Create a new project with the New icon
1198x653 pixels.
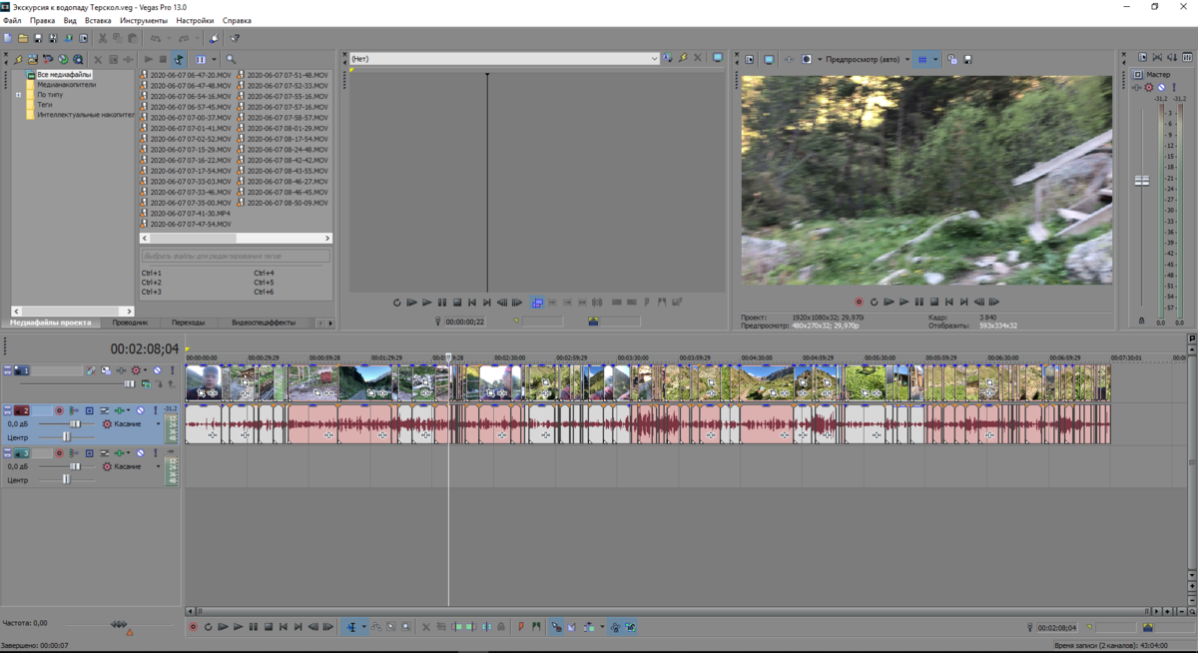[7, 38]
